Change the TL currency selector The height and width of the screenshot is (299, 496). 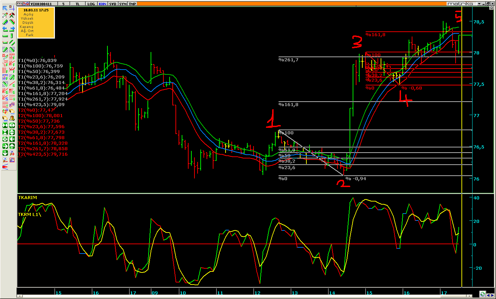pyautogui.click(x=77, y=4)
